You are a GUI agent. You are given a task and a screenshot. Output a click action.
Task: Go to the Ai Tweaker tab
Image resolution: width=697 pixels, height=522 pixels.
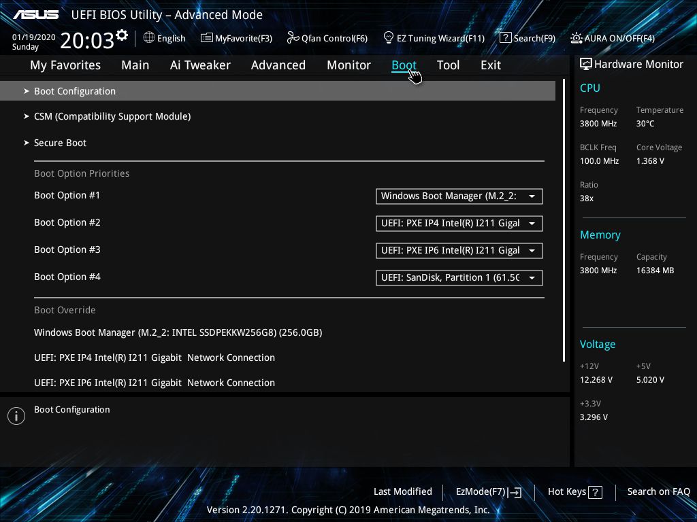tap(200, 65)
